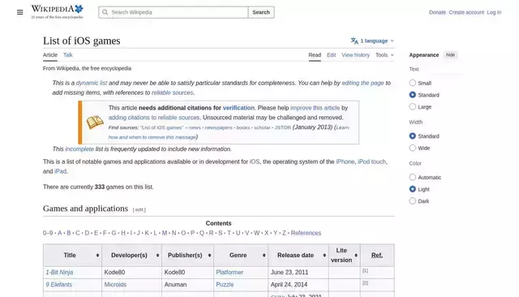Open the Edit tab
Image resolution: width=519 pixels, height=297 pixels.
pyautogui.click(x=332, y=55)
